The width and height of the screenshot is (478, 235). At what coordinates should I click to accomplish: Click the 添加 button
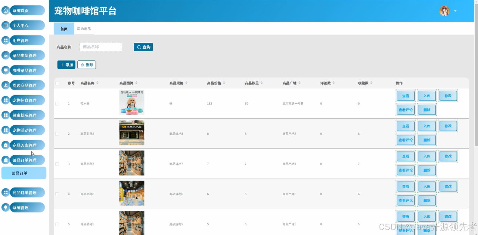pyautogui.click(x=67, y=65)
